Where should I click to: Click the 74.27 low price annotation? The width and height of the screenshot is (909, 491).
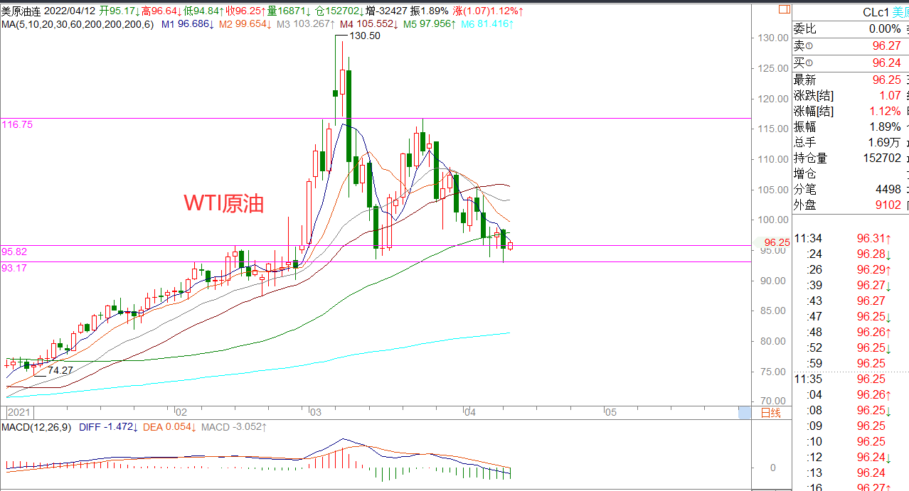[60, 370]
